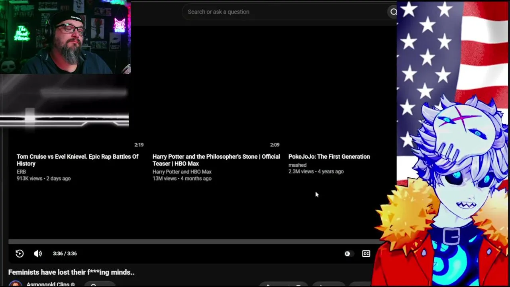The height and width of the screenshot is (287, 510).
Task: Click '2.3M views • 4 years ago' text
Action: 316,171
